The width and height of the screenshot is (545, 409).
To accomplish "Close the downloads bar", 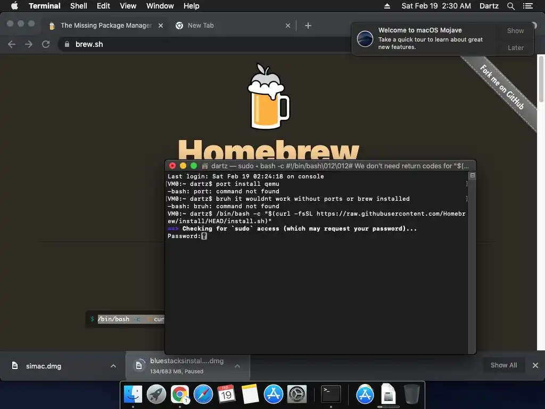I will pyautogui.click(x=535, y=365).
